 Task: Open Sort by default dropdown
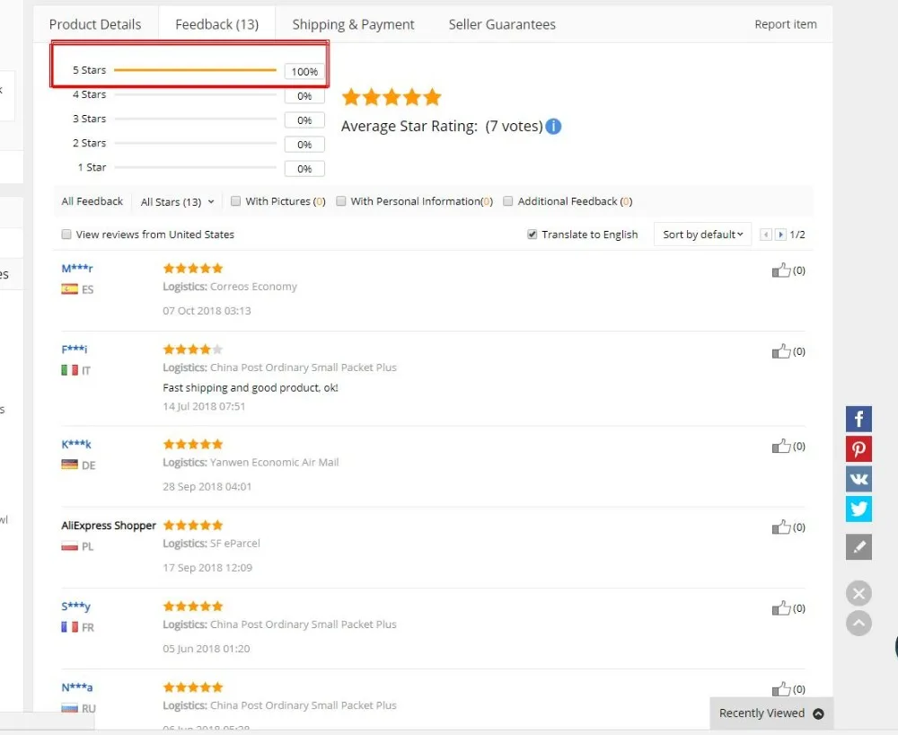(703, 235)
